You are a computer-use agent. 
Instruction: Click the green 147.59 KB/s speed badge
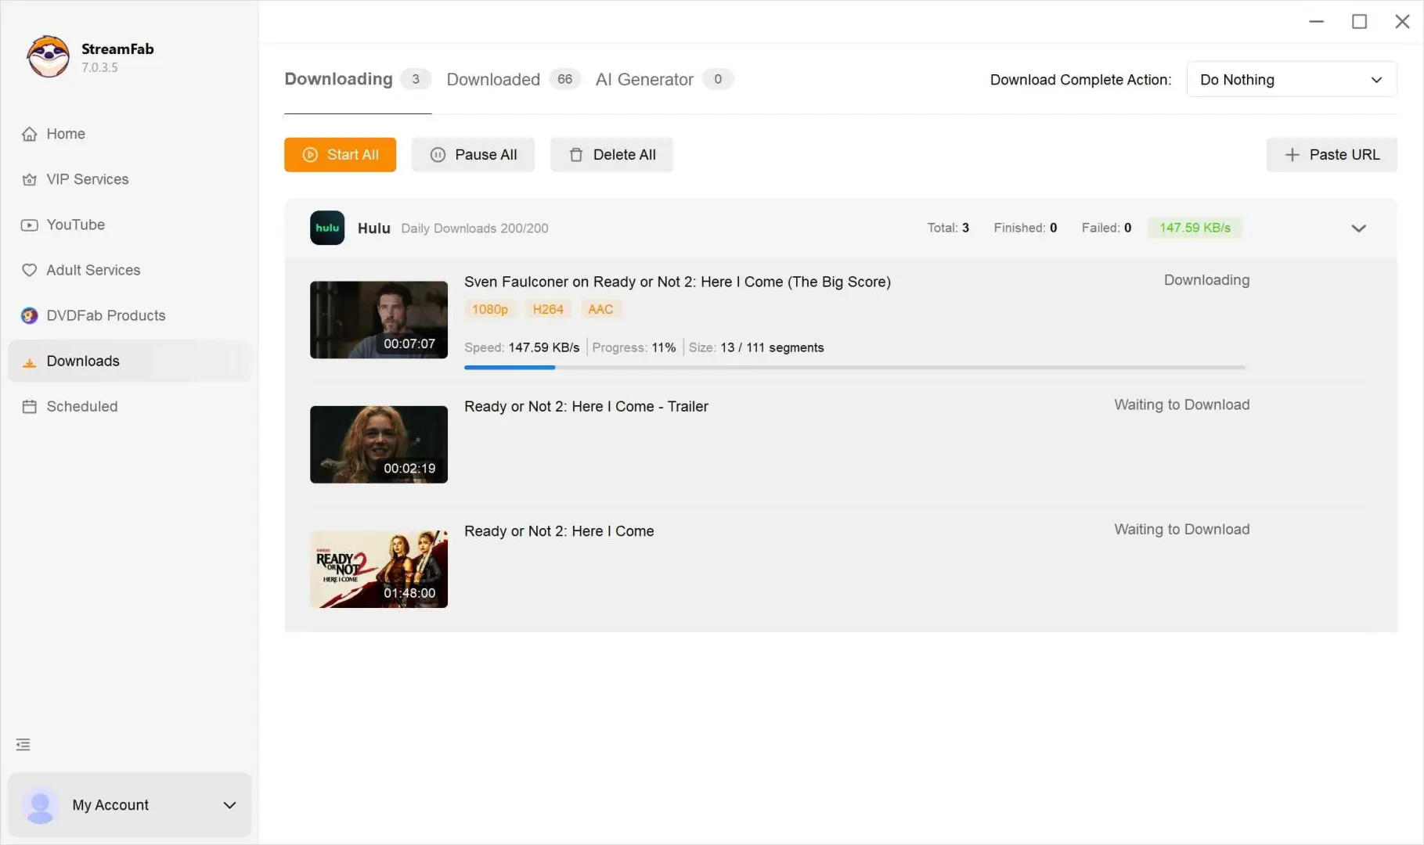click(x=1195, y=228)
